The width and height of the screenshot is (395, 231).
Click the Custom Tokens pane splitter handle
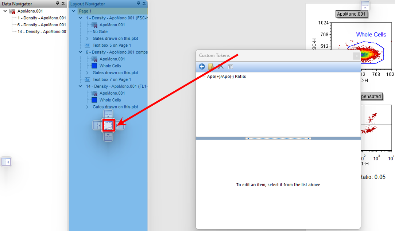tap(278, 138)
